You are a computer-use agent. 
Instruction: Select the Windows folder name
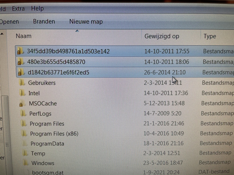coord(43,163)
